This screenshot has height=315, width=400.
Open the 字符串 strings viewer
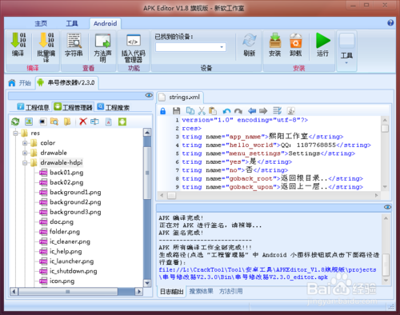click(74, 41)
